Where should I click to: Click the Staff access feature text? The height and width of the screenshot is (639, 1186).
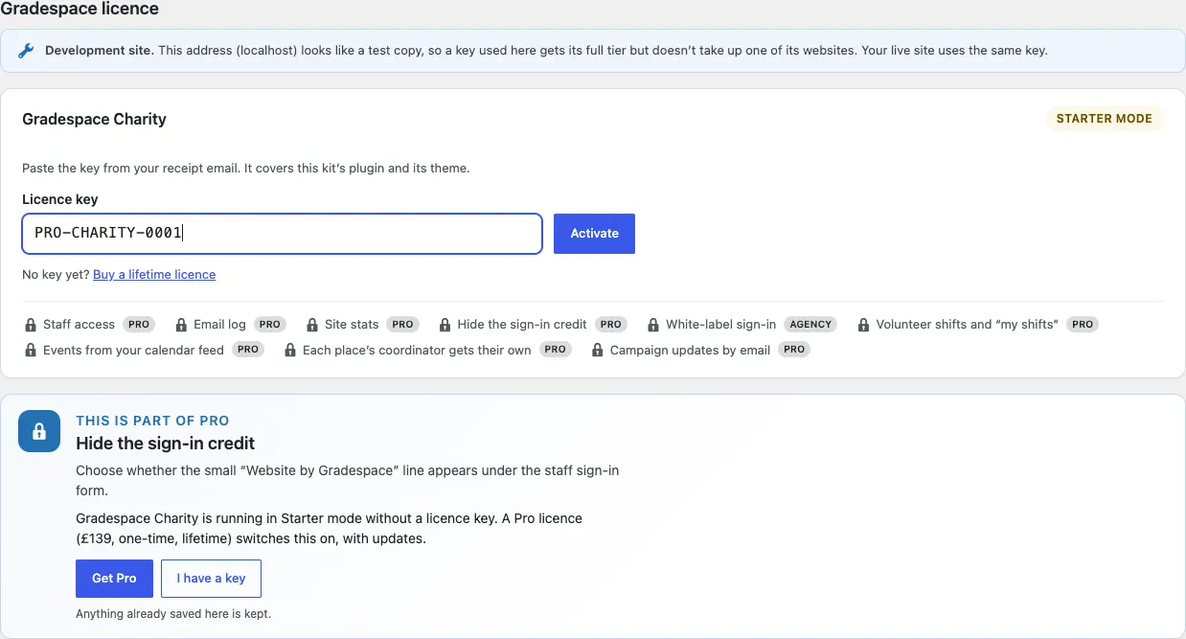[79, 325]
